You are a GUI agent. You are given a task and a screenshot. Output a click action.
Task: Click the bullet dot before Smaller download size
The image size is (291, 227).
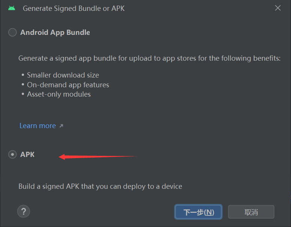pos(23,75)
